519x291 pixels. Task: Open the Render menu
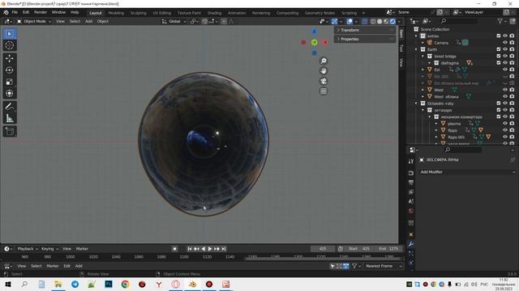point(41,13)
